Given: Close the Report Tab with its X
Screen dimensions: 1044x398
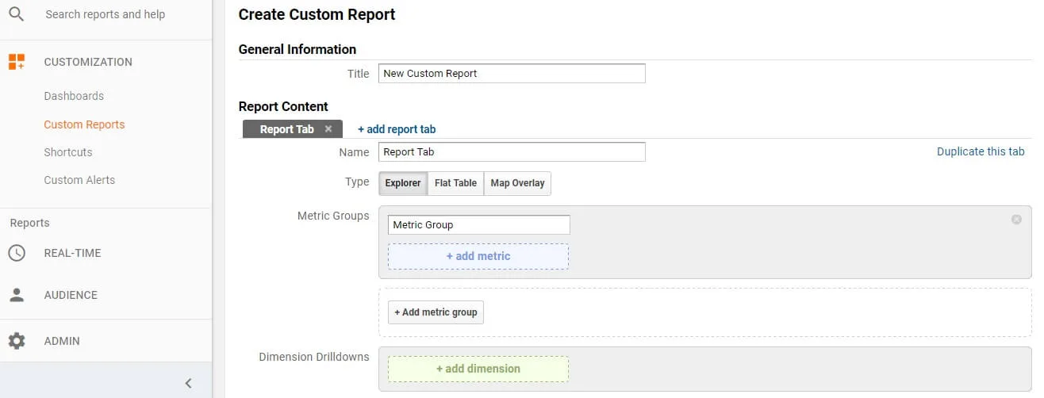Looking at the screenshot, I should click(x=328, y=129).
